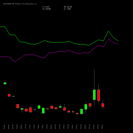Click the 15 Dec date label

pyautogui.click(x=38, y=127)
